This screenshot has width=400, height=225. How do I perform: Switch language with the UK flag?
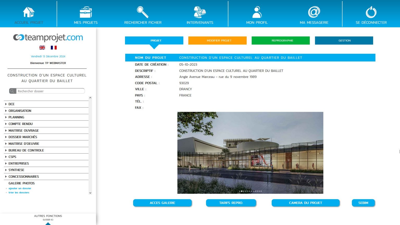(x=42, y=48)
